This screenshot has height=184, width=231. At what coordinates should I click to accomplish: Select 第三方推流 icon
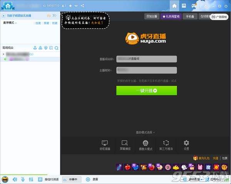point(166,145)
